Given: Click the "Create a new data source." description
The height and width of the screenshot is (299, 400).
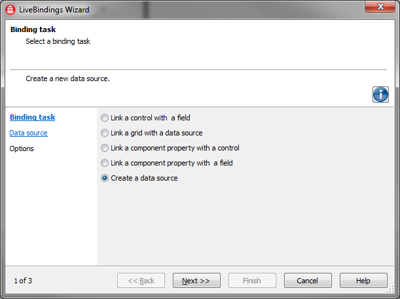Looking at the screenshot, I should coord(67,79).
